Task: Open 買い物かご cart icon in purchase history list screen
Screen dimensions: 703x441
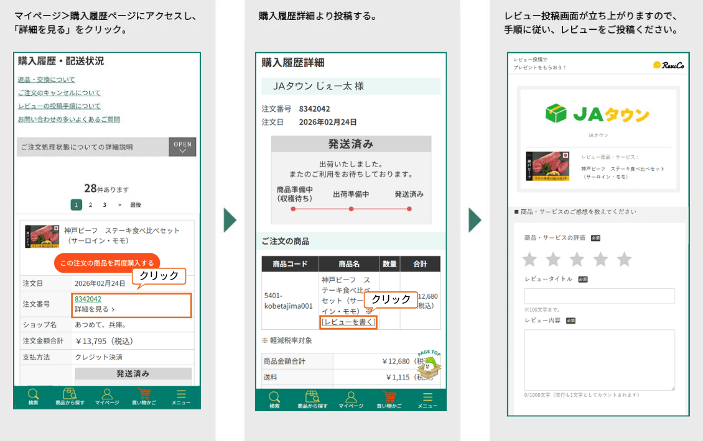Action: [144, 396]
